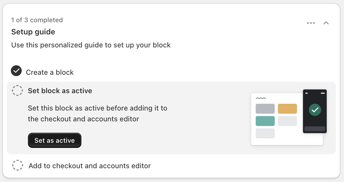Screen dimensions: 344x182
Task: Click the illustration card next to the phone
Action: click(x=277, y=119)
